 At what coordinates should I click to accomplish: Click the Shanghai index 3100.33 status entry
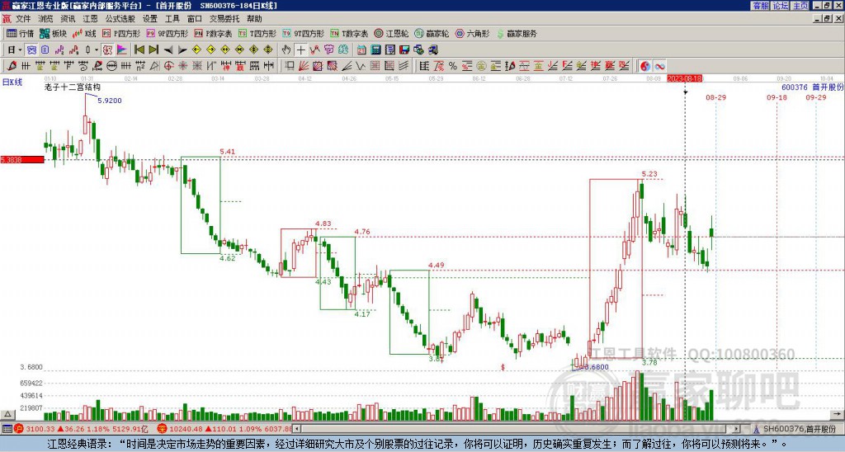coord(81,429)
